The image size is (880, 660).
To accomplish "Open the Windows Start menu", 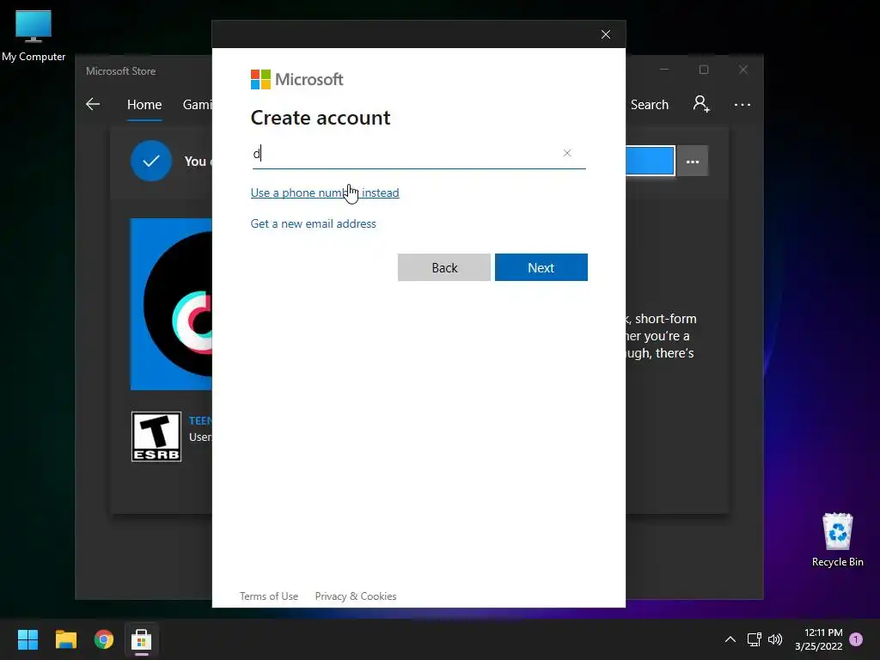I will 27,639.
